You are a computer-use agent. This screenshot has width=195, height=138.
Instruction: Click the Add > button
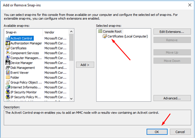[x=85, y=65]
